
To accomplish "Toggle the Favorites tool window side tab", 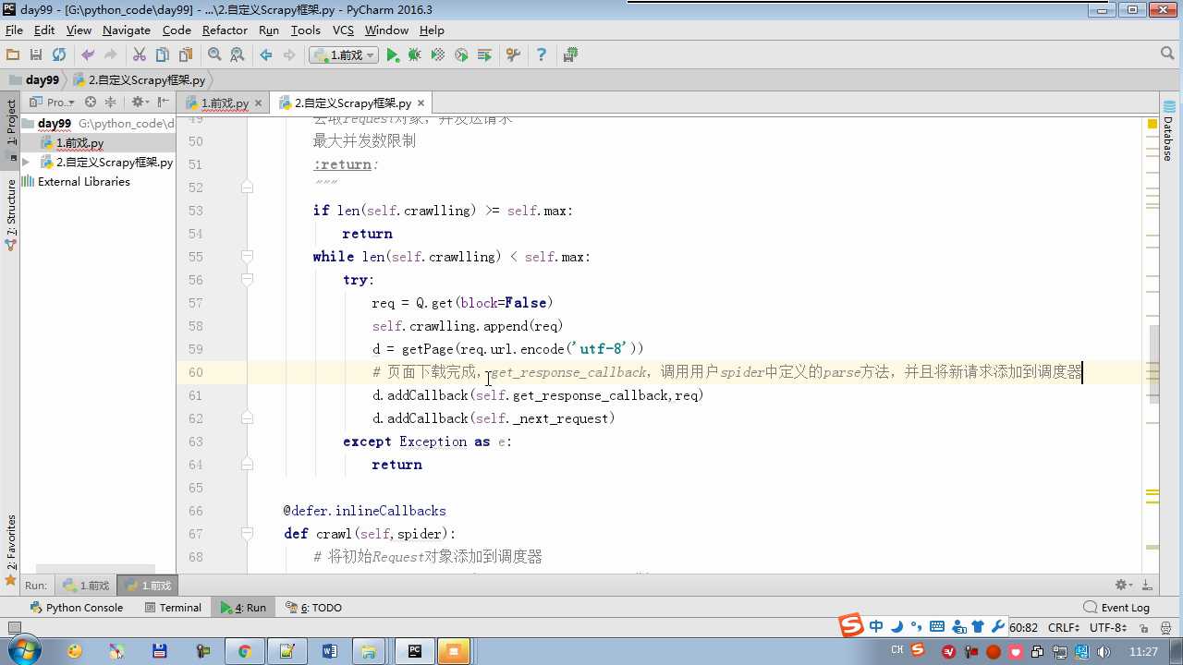I will point(11,550).
